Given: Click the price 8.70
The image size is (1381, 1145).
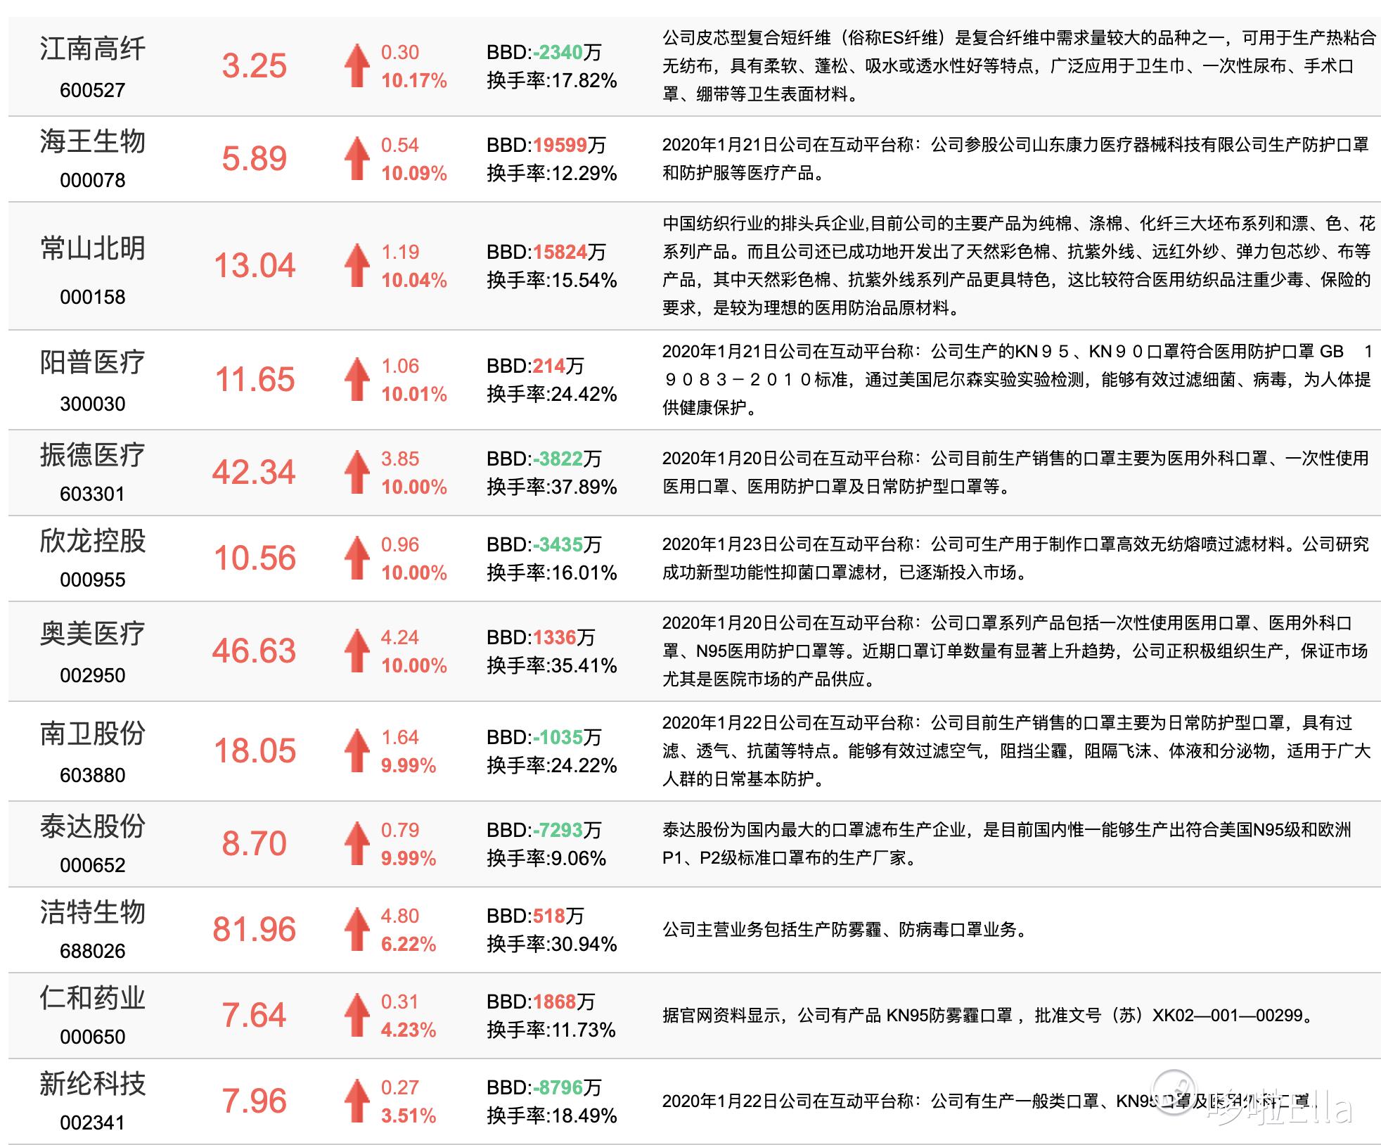Looking at the screenshot, I should (x=255, y=843).
